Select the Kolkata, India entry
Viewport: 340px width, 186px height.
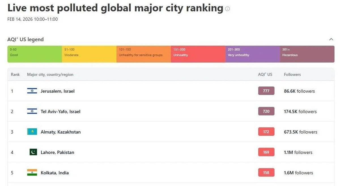(x=55, y=173)
